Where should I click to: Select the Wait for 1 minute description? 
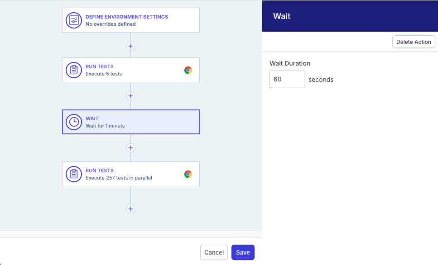(105, 126)
